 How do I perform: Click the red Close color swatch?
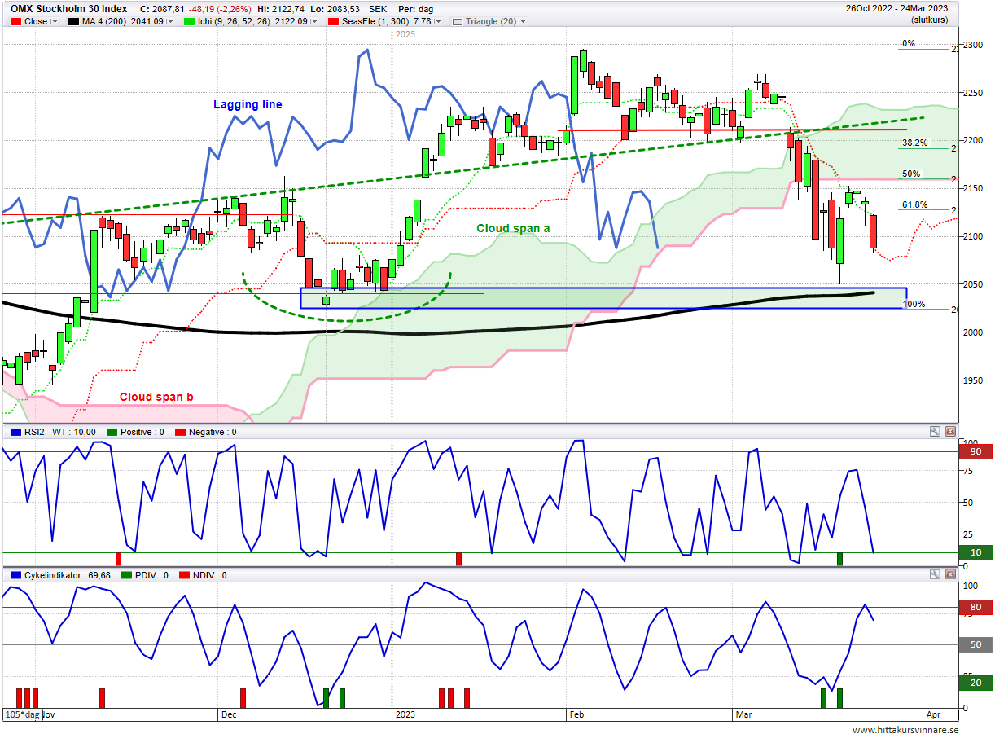coord(15,22)
